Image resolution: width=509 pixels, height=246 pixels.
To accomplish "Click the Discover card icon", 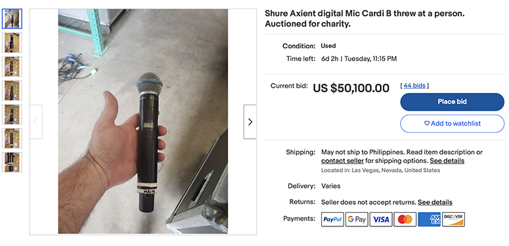I will tap(453, 219).
